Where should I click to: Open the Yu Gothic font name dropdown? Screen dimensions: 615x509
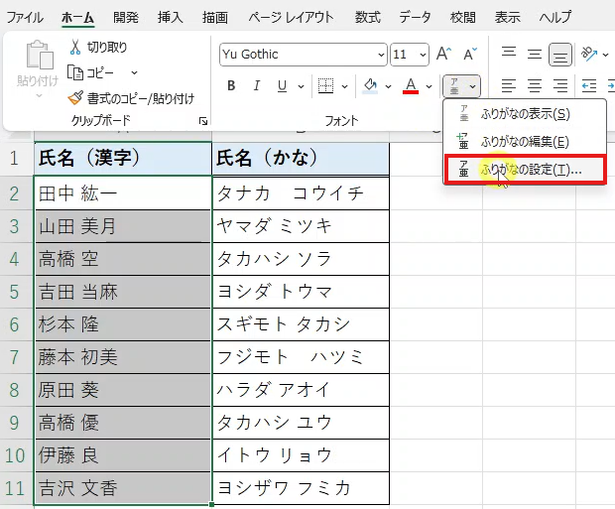(x=381, y=55)
